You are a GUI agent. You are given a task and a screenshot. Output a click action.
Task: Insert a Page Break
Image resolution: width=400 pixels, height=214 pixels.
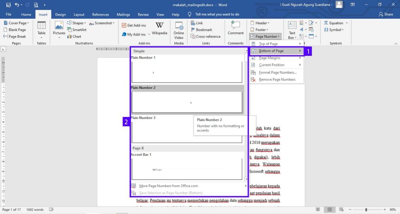coord(14,36)
